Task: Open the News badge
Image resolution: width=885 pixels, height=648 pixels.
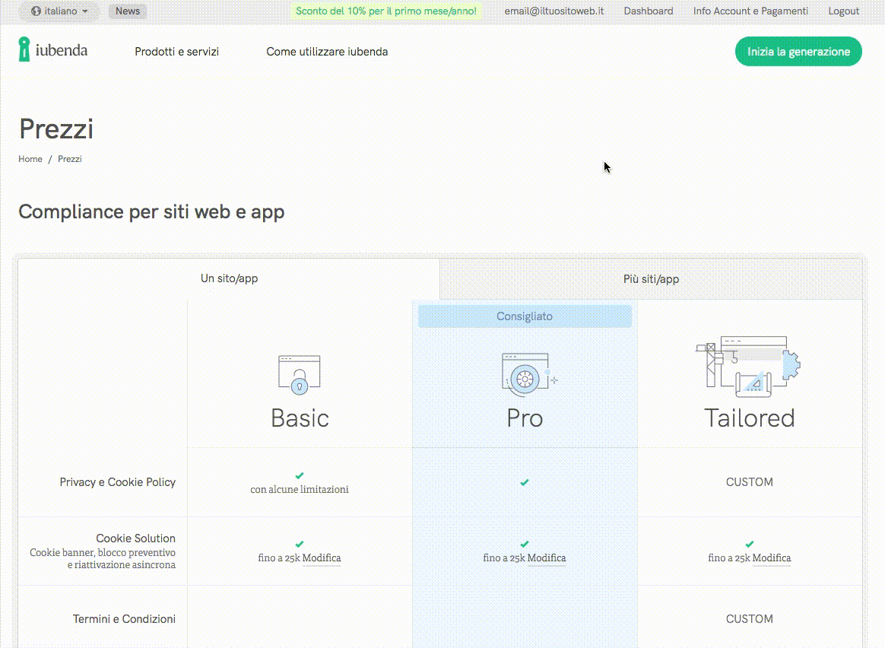Action: [x=128, y=11]
